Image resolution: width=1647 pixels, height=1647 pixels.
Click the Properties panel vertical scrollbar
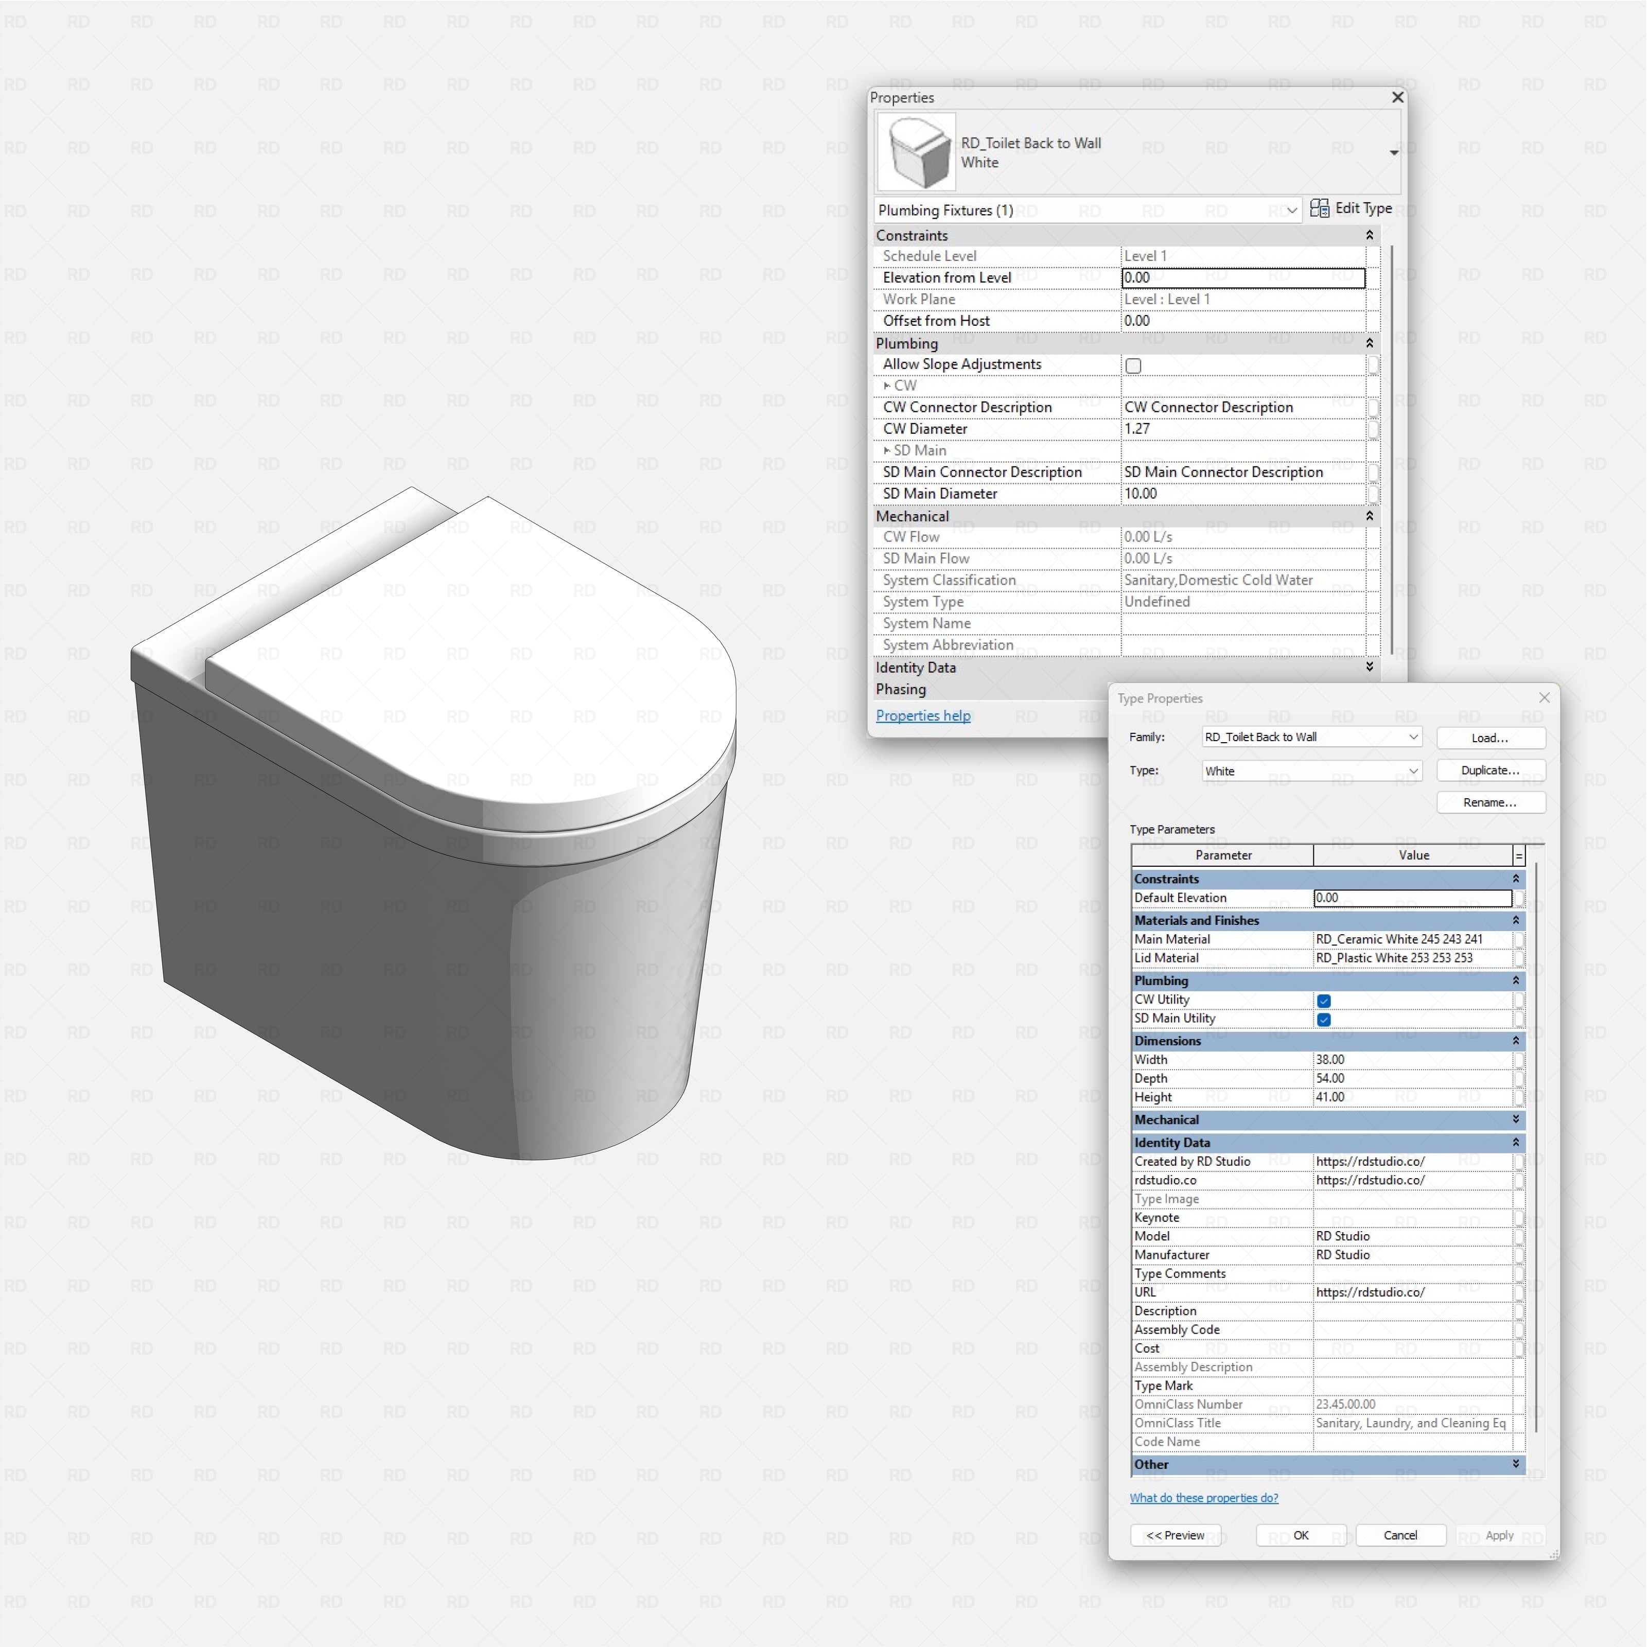[x=1392, y=449]
